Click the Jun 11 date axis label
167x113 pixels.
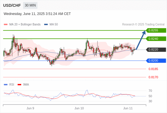tap(128, 108)
